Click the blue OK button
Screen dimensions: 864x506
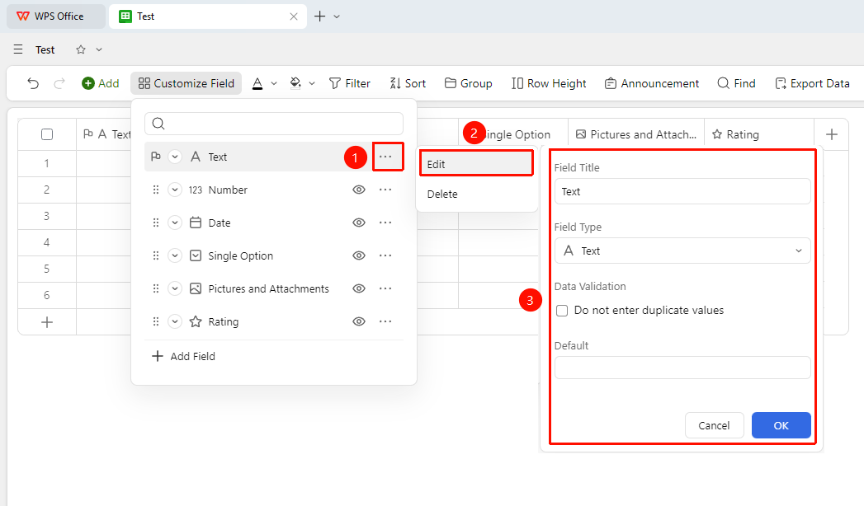pyautogui.click(x=781, y=426)
